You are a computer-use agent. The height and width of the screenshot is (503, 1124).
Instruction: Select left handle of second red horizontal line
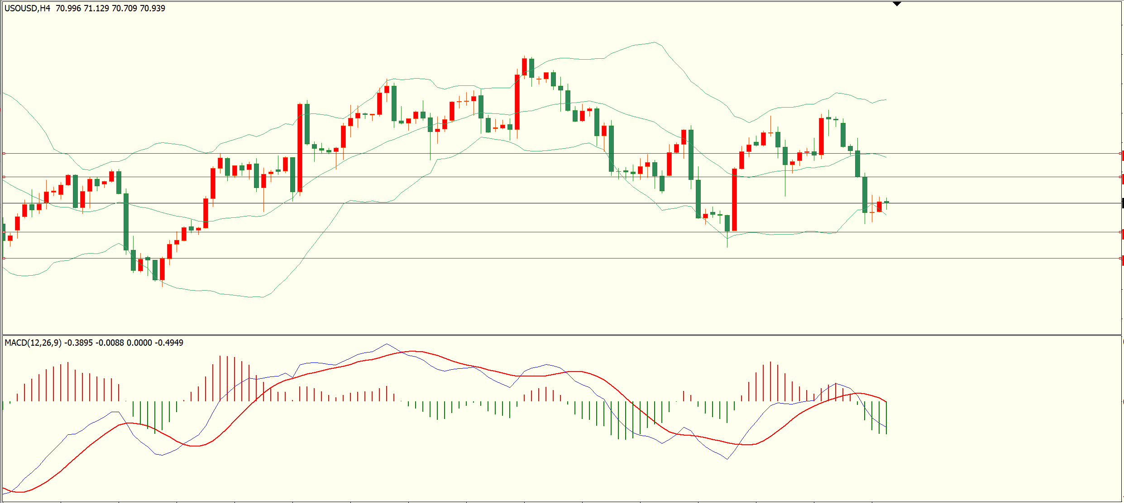4,177
